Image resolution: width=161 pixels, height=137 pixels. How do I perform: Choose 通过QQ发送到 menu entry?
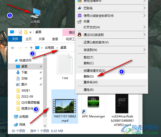(x=111, y=35)
